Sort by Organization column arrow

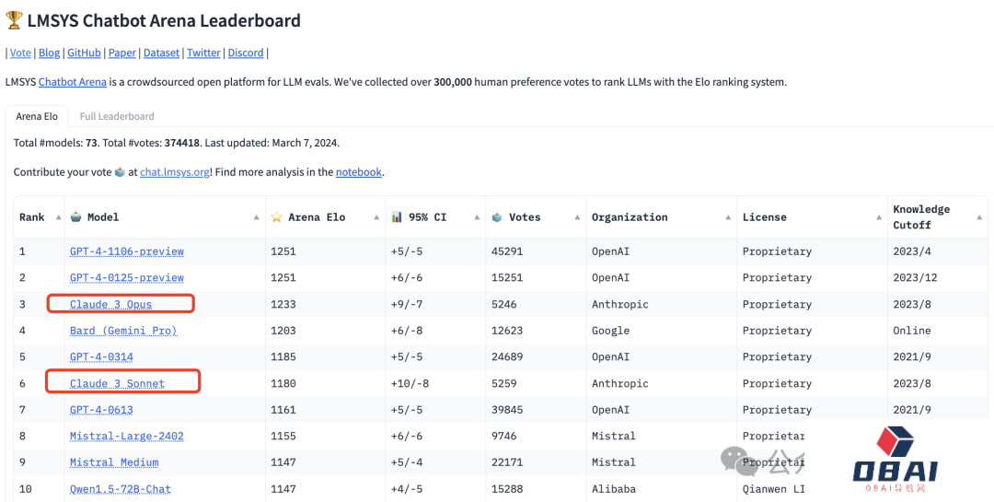728,217
